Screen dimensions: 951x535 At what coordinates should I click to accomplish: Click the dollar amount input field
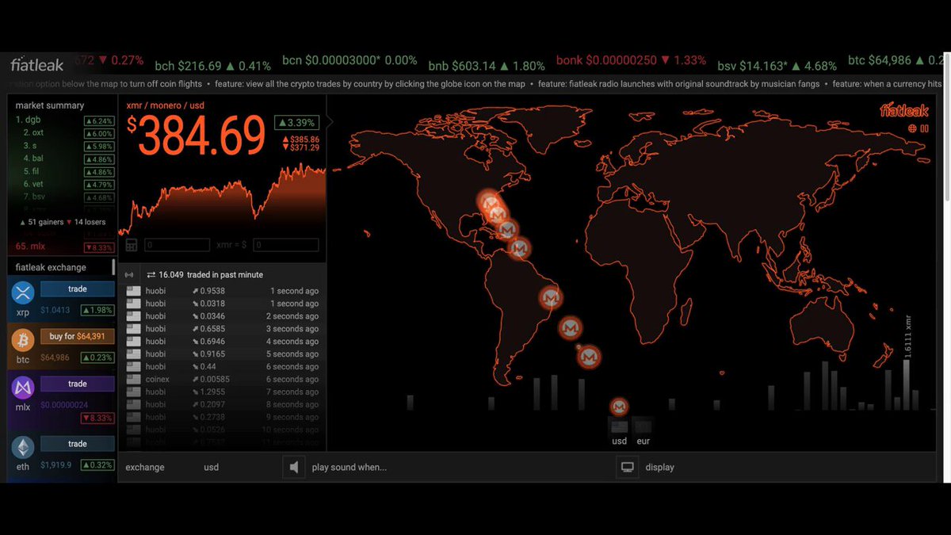tap(285, 246)
